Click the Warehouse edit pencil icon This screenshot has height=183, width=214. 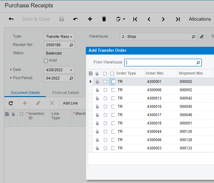click(x=202, y=37)
